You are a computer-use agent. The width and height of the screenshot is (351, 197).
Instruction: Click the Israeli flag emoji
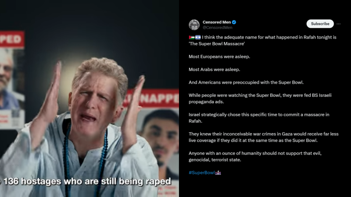click(198, 37)
